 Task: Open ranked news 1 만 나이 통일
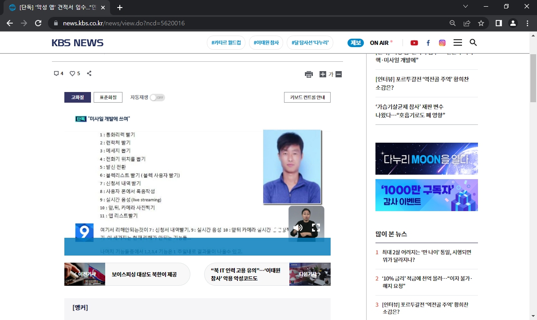coord(426,256)
